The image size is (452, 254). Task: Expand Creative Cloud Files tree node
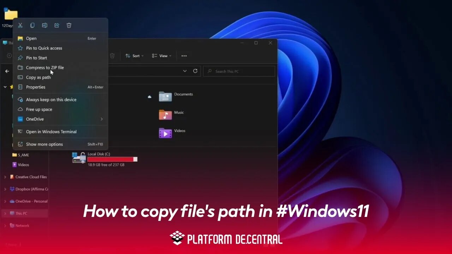tap(5, 177)
